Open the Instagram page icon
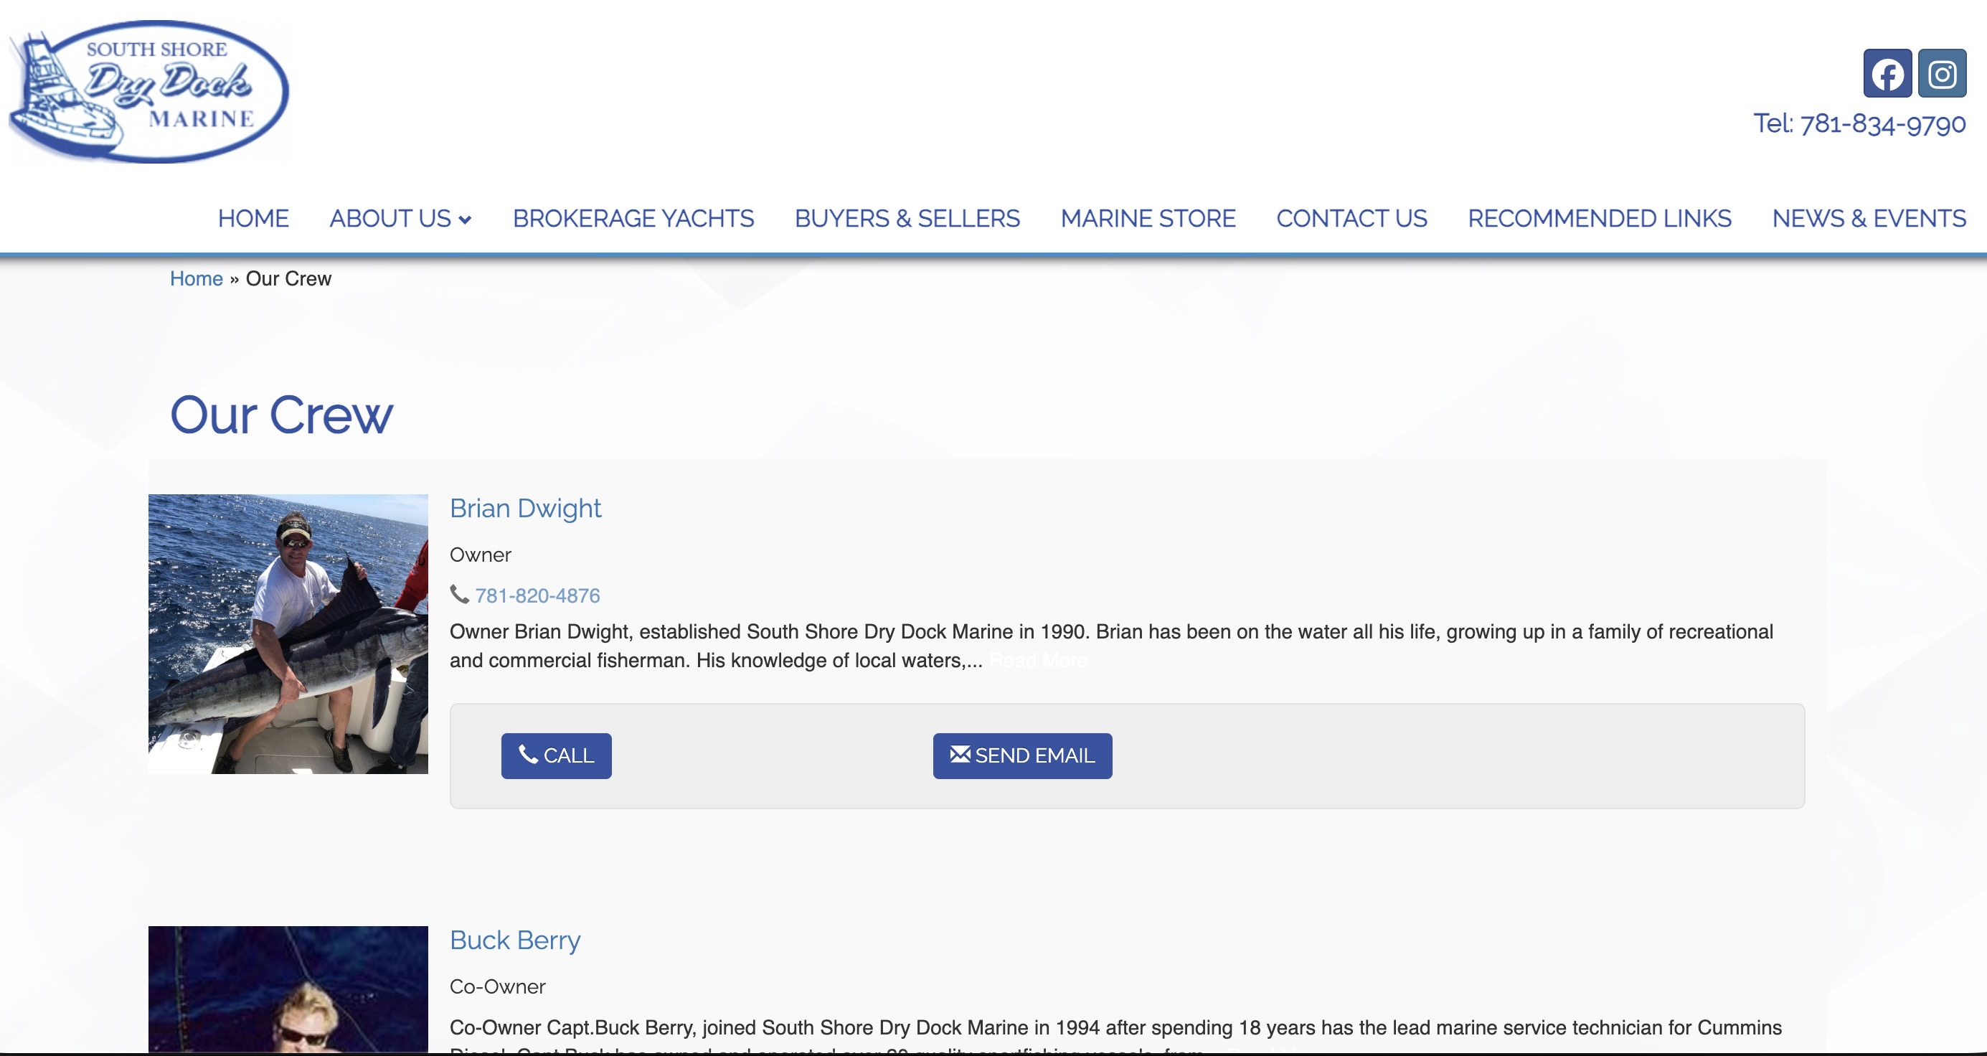The width and height of the screenshot is (1987, 1056). click(x=1943, y=73)
